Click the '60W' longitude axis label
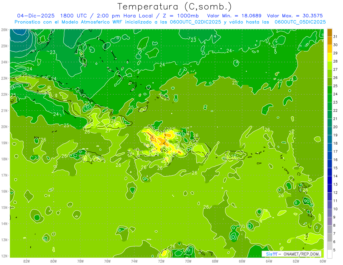 [x=323, y=261]
